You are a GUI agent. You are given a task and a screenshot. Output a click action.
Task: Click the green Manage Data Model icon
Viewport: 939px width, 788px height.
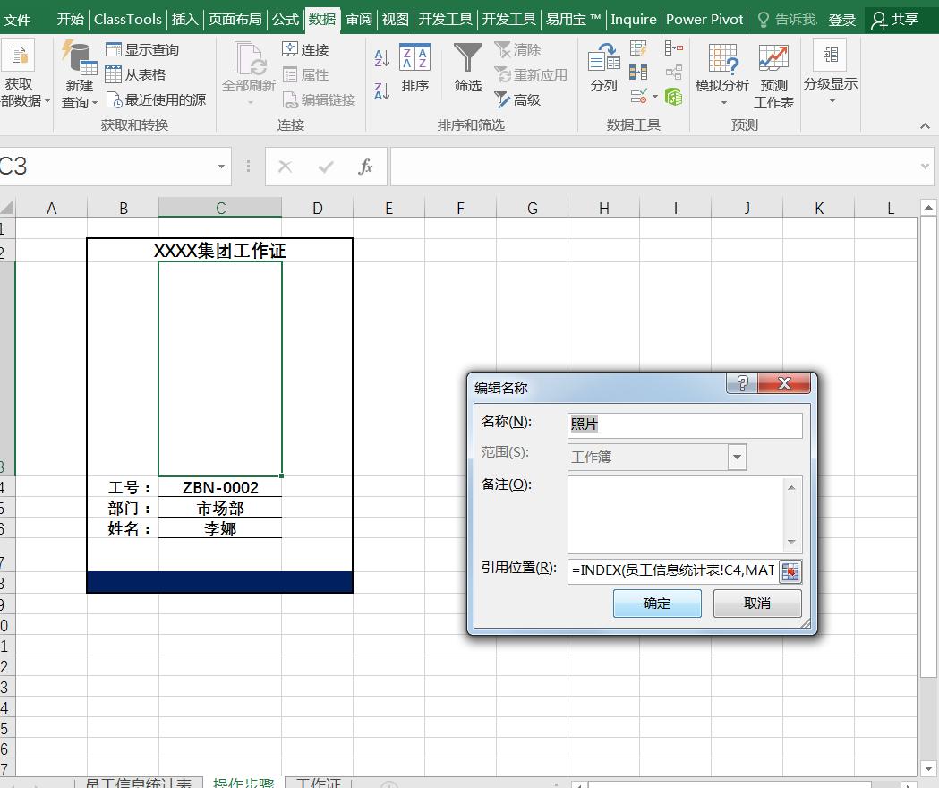click(x=673, y=96)
